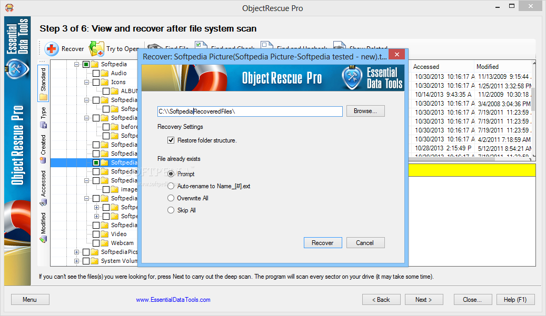Screen dimensions: 546x316
Task: Click the Recover toolbar icon with red cross
Action: click(x=52, y=49)
